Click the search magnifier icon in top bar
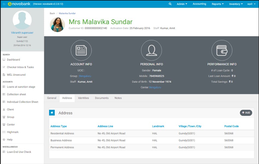The width and height of the screenshot is (259, 164). [x=170, y=4]
